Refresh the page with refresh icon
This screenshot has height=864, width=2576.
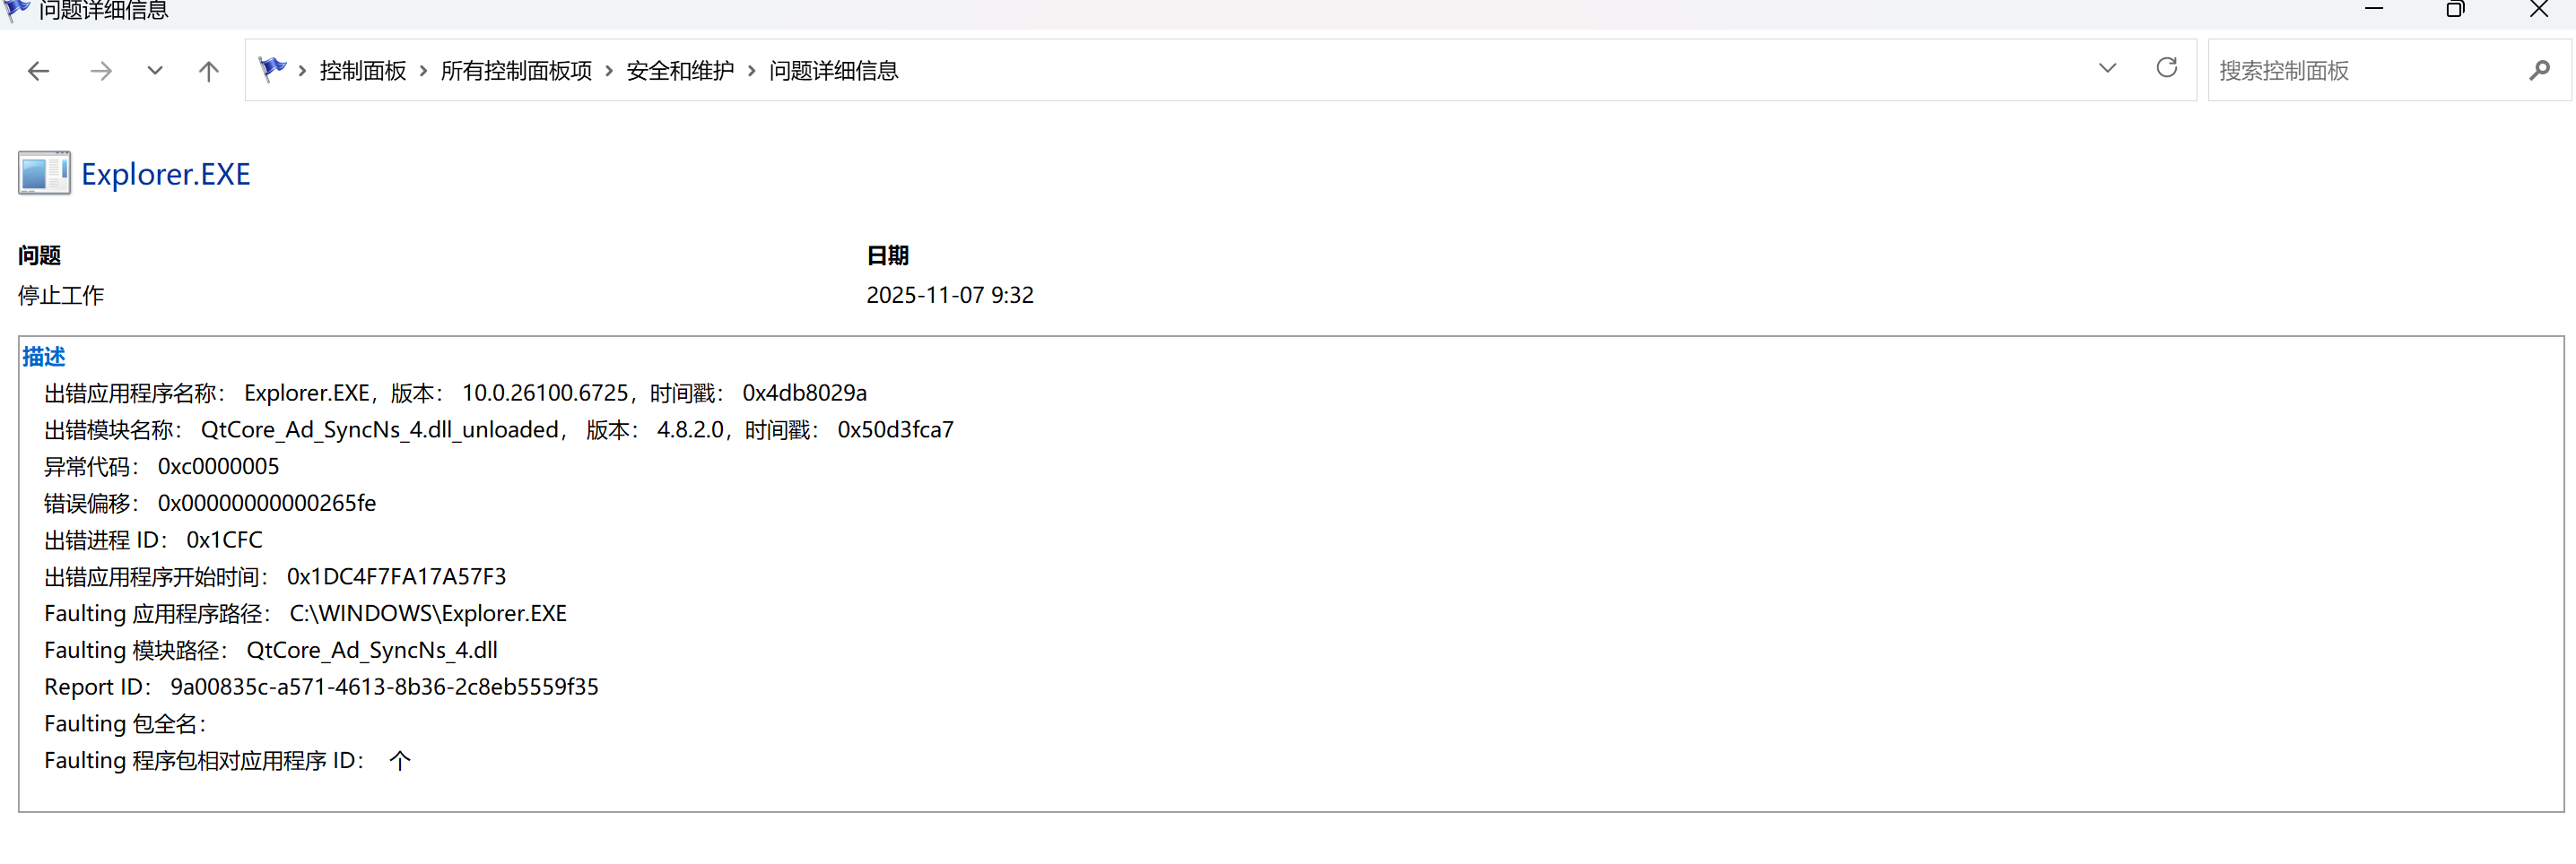tap(2167, 69)
